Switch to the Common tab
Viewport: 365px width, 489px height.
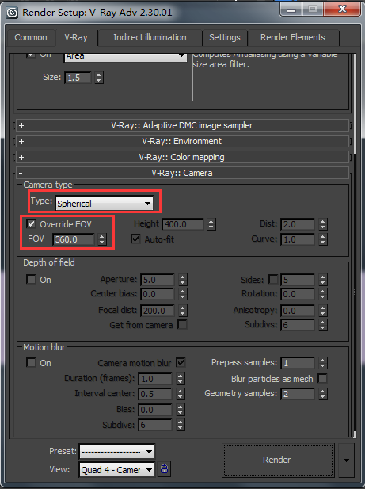tap(31, 38)
